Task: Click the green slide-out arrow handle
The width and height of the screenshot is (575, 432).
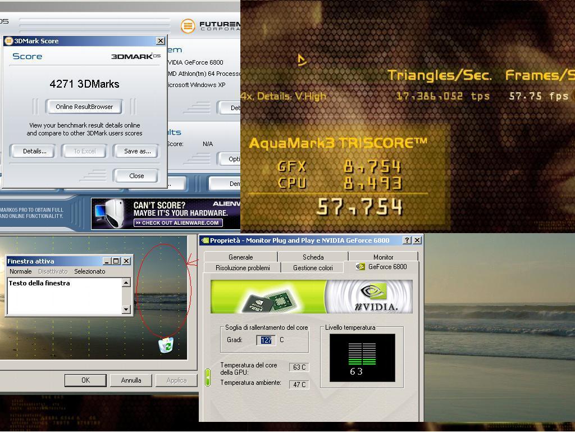Action: [x=207, y=378]
